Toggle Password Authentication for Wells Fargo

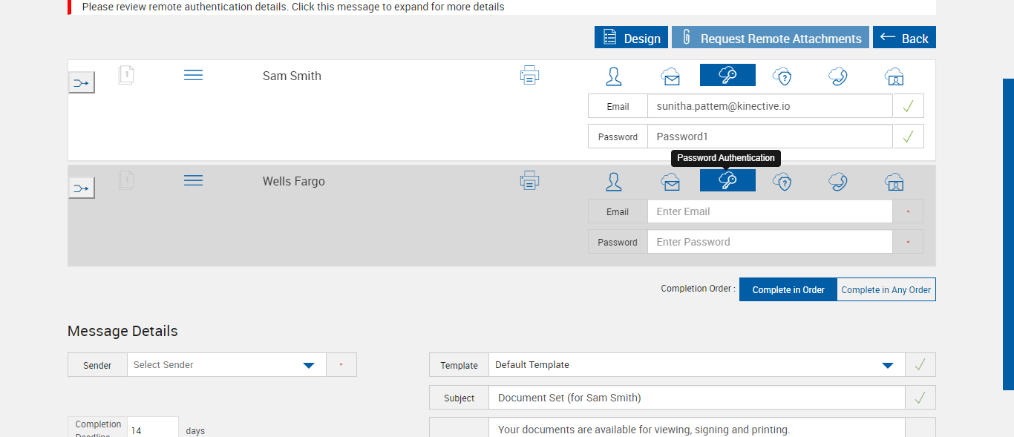point(727,181)
